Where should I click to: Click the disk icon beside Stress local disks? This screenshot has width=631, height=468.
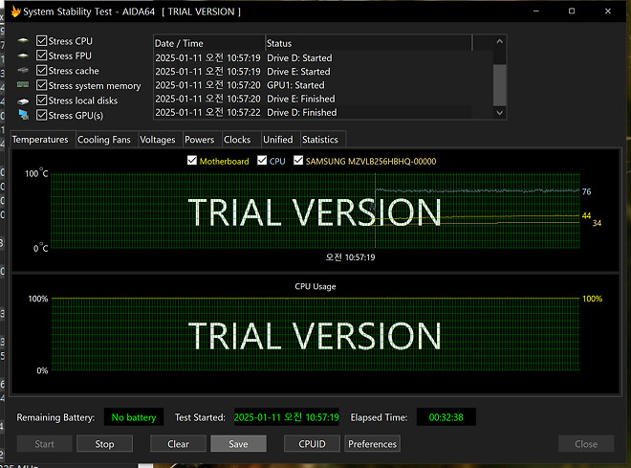pyautogui.click(x=23, y=100)
